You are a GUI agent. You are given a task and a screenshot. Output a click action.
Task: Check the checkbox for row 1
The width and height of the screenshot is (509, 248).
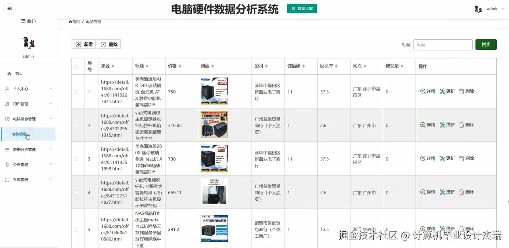pyautogui.click(x=76, y=92)
